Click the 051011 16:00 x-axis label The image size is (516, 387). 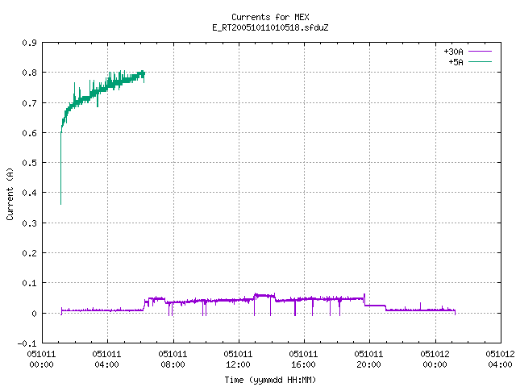(x=303, y=360)
